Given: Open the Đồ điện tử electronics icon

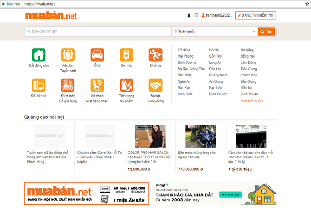Looking at the screenshot, I should [x=39, y=85].
